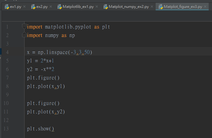Click the number 50 in linspace call

coord(87,52)
